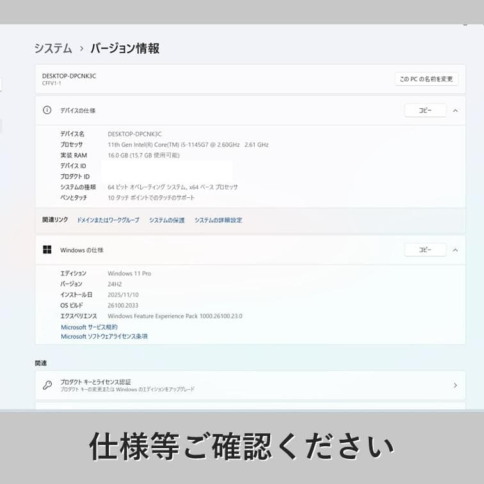Open the システムの詳細設定 link

218,220
